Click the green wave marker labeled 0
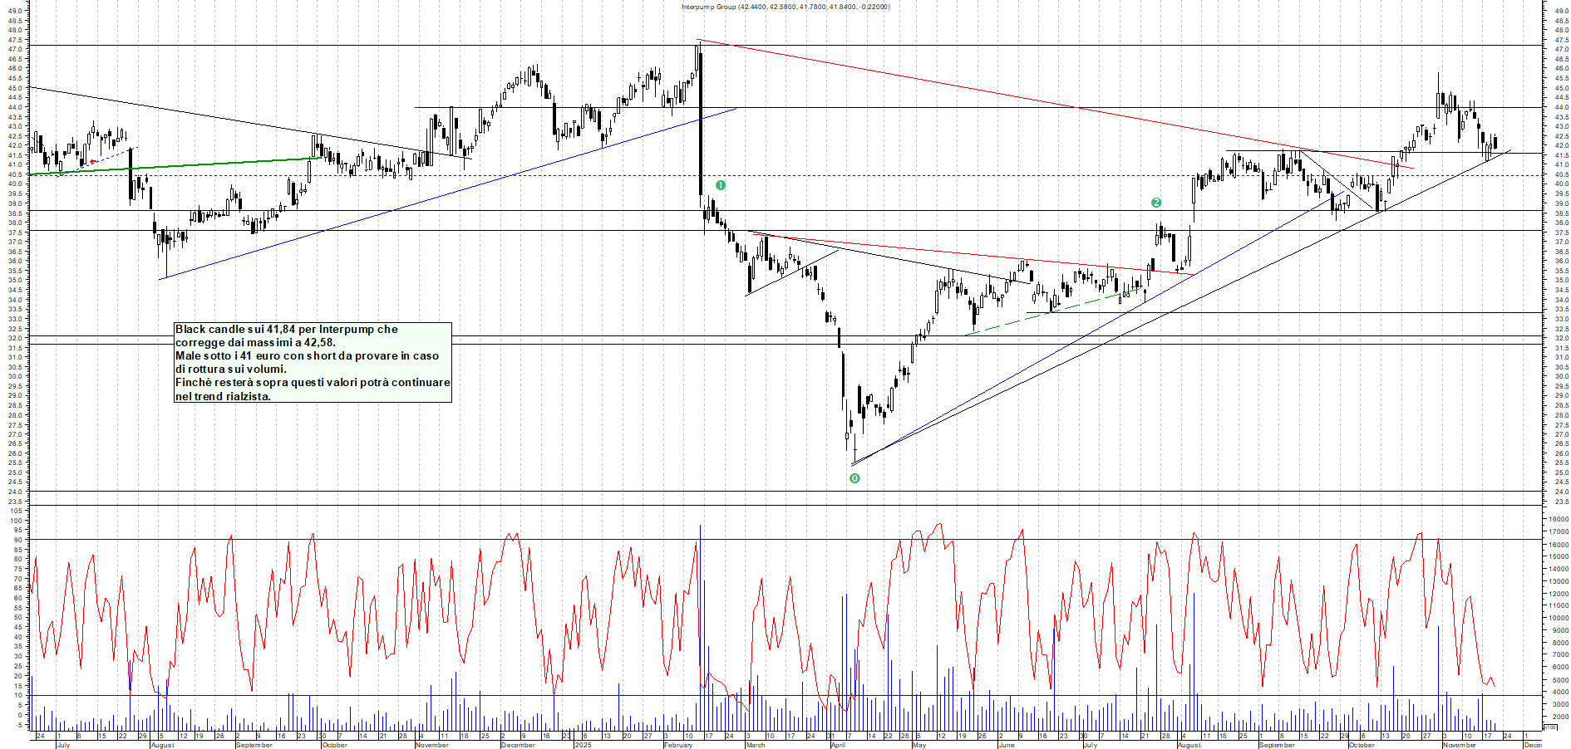1571x749 pixels. coord(854,478)
